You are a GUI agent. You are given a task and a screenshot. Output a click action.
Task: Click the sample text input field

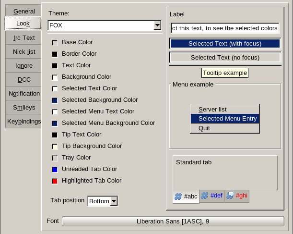(225, 28)
